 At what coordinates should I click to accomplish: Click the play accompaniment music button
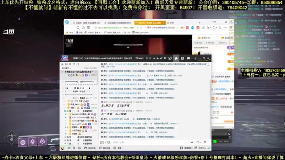tap(104, 148)
